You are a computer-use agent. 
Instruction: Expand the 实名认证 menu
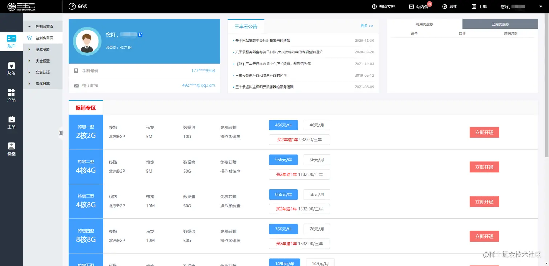[42, 72]
